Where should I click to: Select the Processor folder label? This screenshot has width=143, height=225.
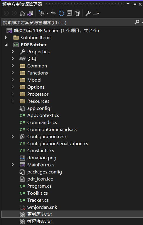pyautogui.click(x=38, y=94)
